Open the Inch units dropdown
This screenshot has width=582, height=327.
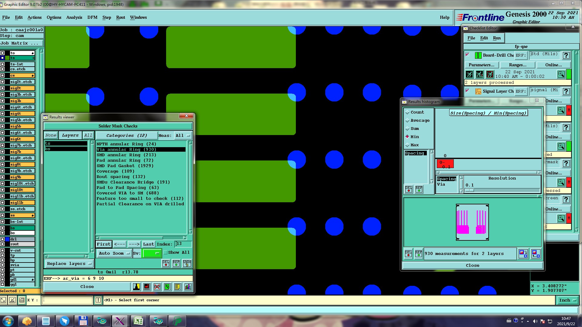567,300
